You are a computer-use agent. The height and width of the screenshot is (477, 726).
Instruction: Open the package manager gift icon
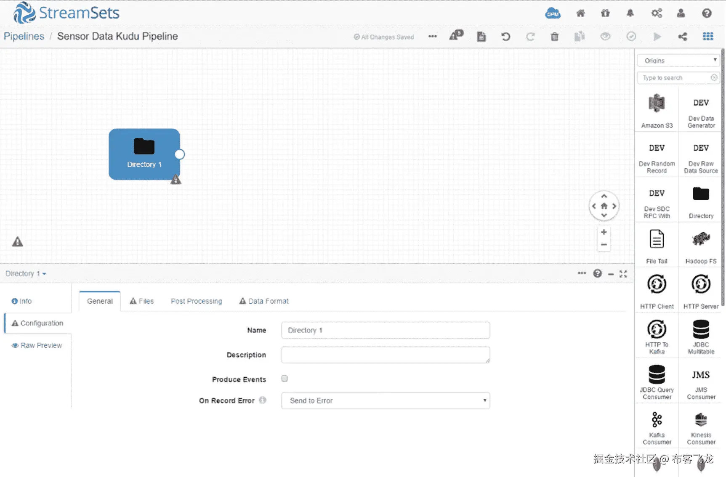pos(605,13)
